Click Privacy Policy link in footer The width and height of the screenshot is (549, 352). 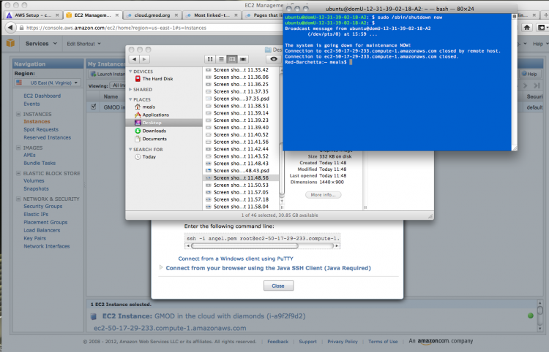click(343, 342)
